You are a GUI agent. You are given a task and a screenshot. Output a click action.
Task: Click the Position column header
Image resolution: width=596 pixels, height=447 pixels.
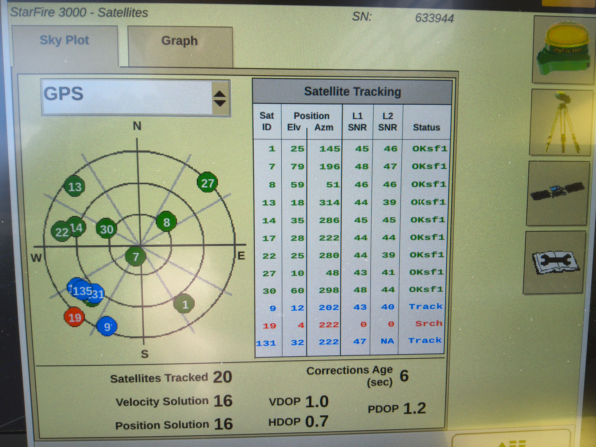[x=311, y=116]
